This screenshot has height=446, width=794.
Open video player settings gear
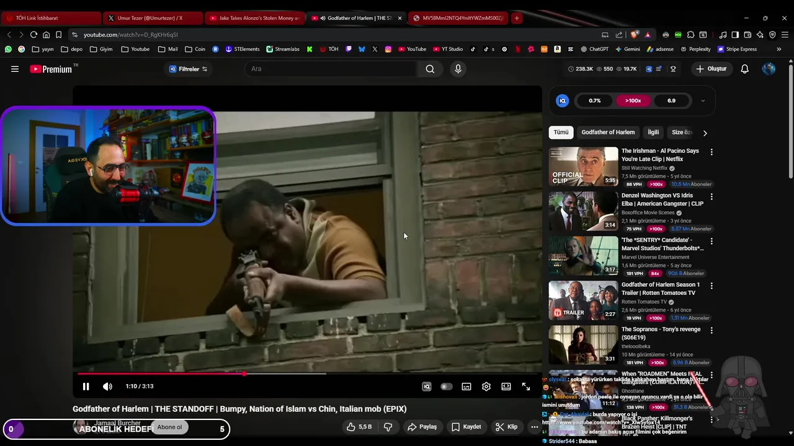(x=486, y=387)
